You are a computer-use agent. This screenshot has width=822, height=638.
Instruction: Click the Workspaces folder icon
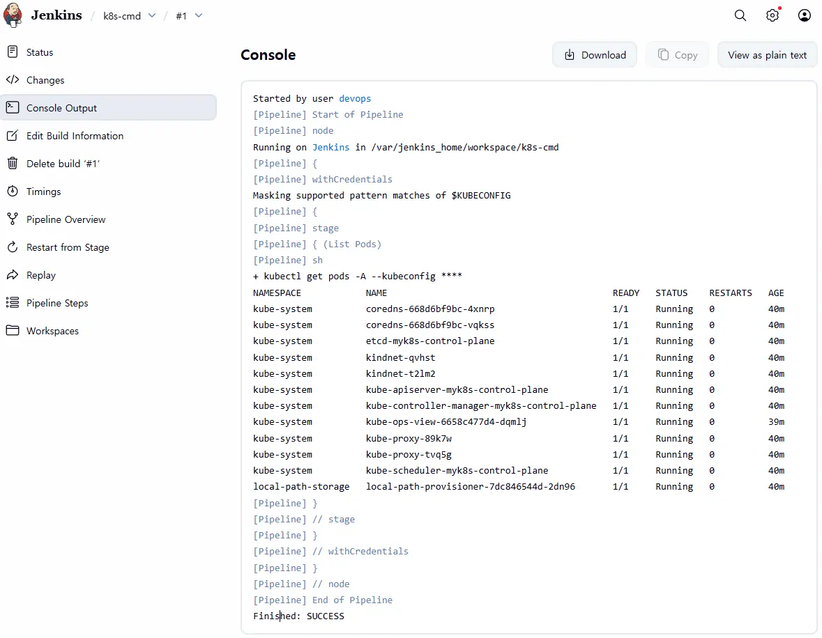coord(13,331)
